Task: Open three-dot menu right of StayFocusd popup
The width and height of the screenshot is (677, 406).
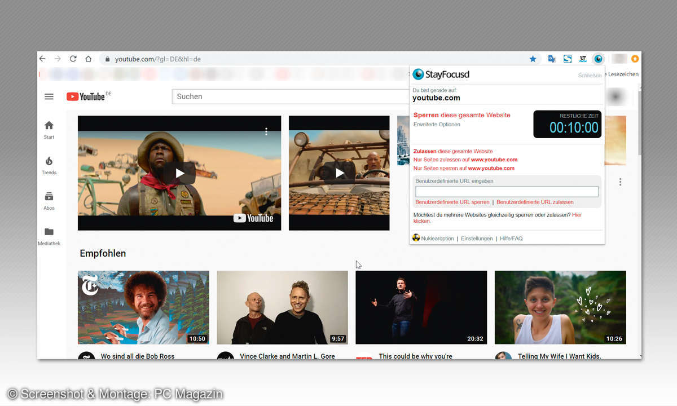Action: (620, 182)
